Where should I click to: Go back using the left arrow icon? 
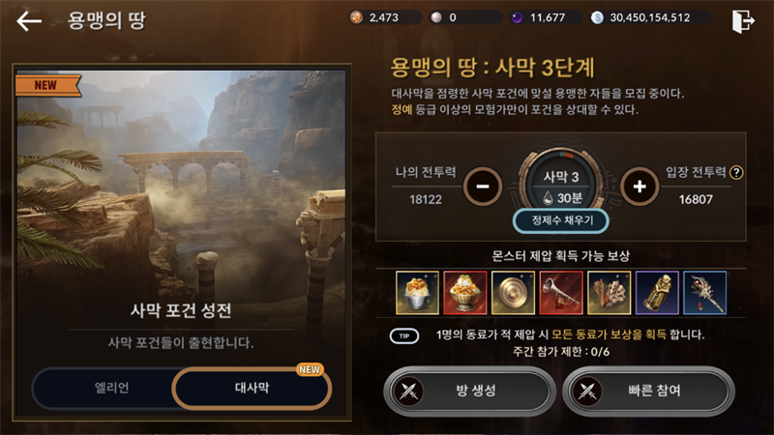[29, 21]
